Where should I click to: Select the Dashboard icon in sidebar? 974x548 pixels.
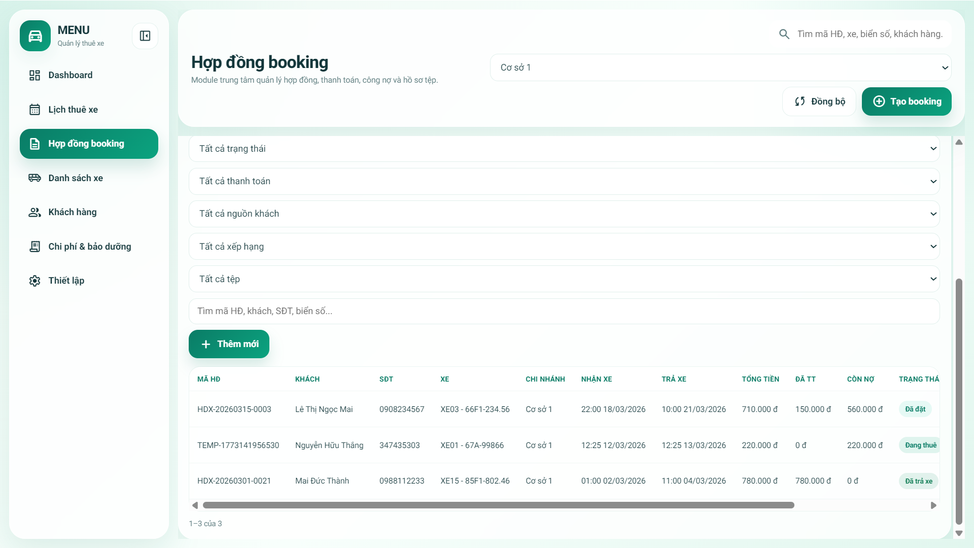pos(34,75)
